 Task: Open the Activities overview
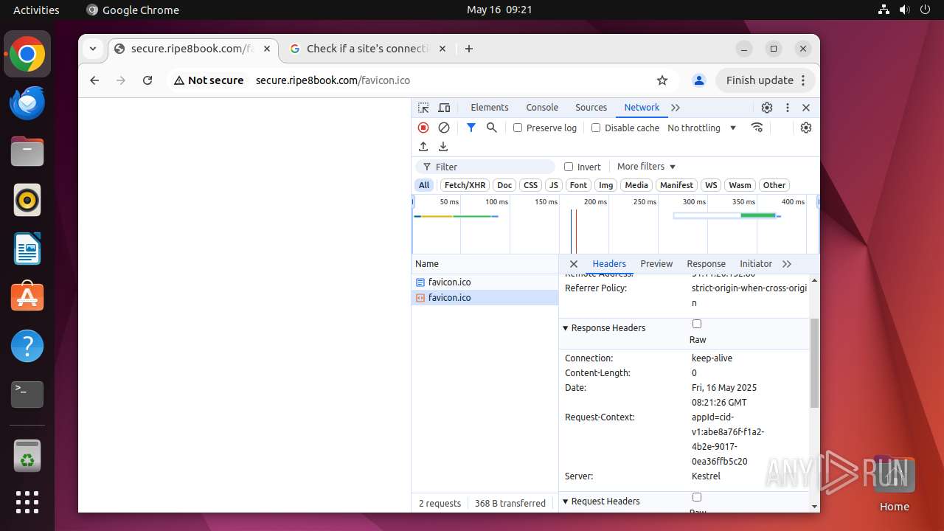[36, 10]
